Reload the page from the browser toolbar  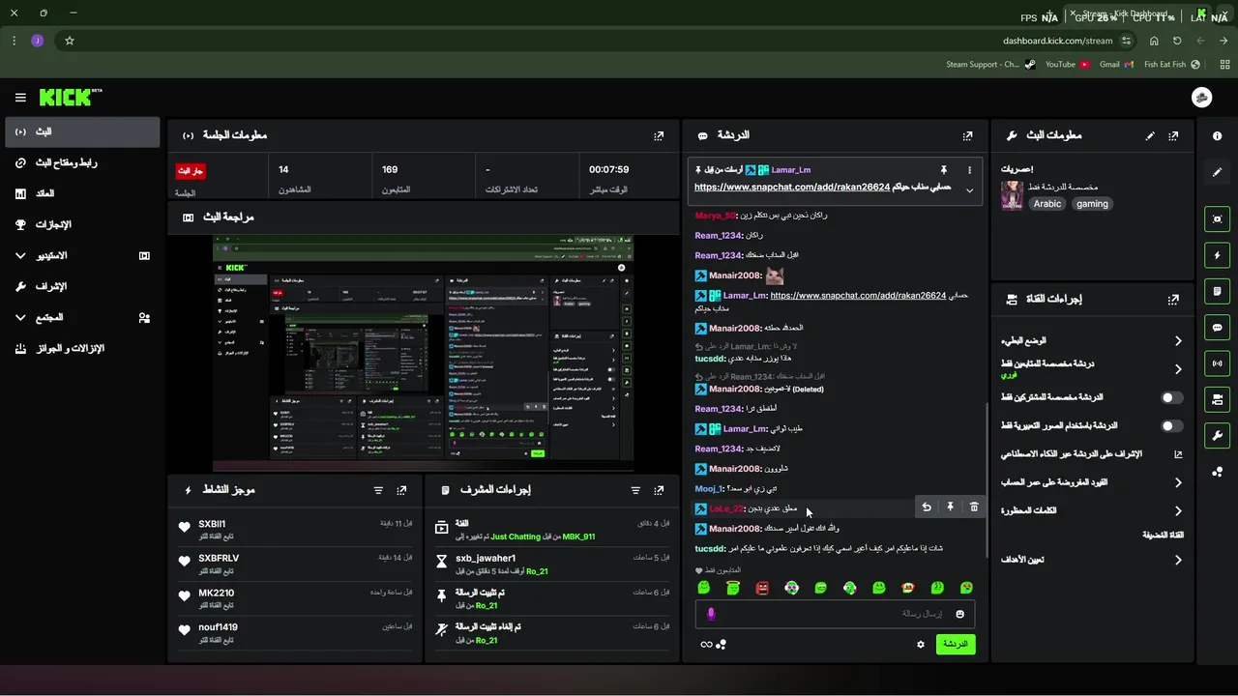point(1177,41)
